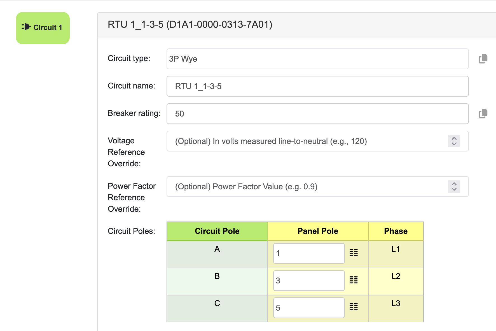Click the Circuit type field showing 3P Wye

[x=317, y=59]
